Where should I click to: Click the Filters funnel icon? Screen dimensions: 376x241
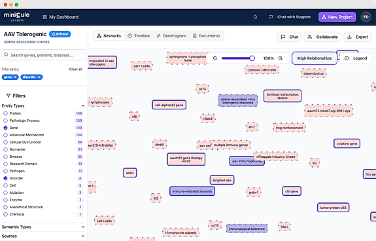(9, 96)
